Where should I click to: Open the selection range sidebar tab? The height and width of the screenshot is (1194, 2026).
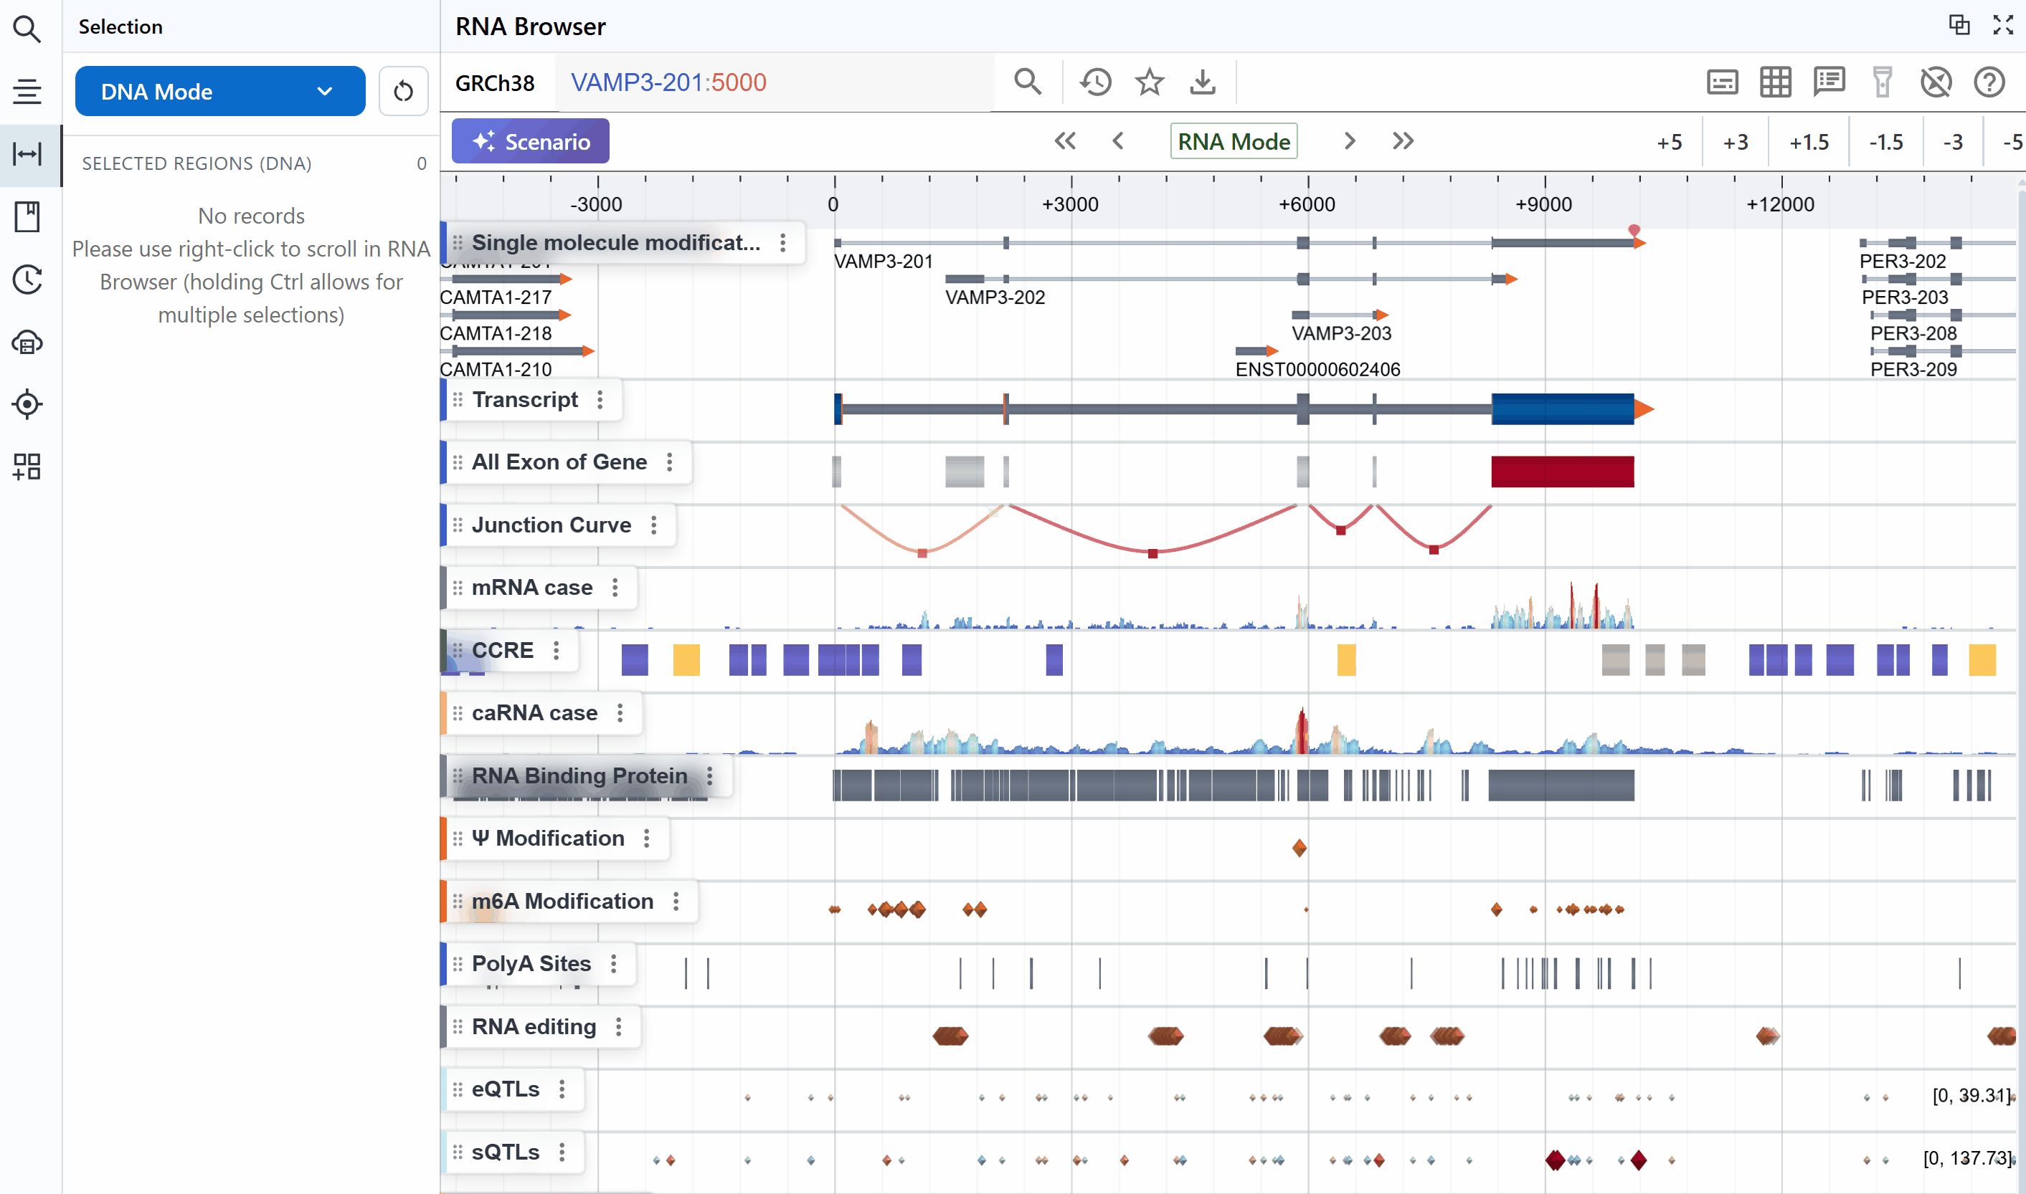(x=27, y=153)
